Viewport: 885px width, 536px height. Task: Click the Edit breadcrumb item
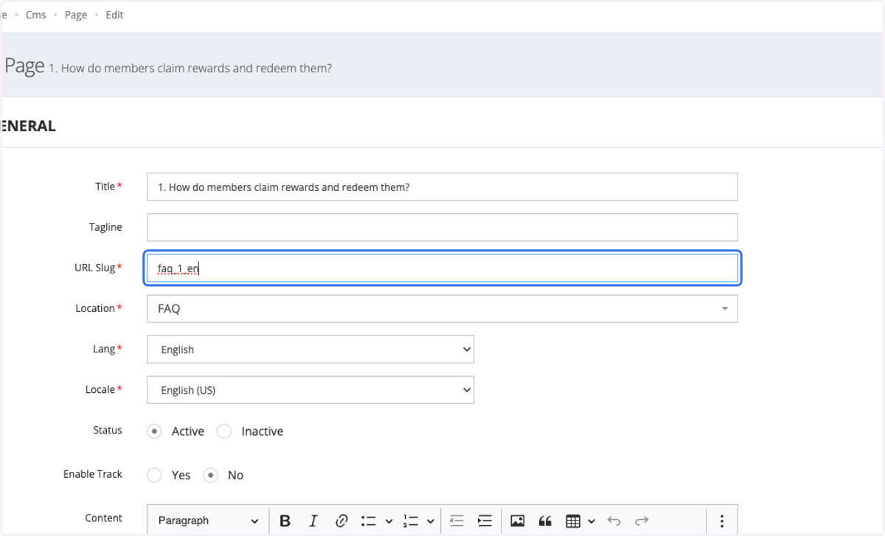pos(114,15)
